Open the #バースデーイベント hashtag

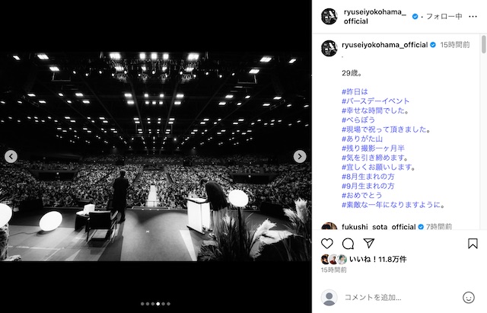click(375, 101)
